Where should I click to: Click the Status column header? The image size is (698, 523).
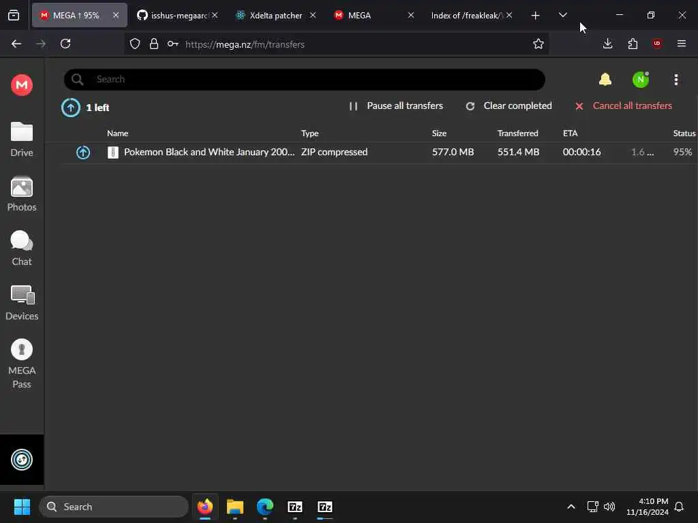(x=684, y=133)
